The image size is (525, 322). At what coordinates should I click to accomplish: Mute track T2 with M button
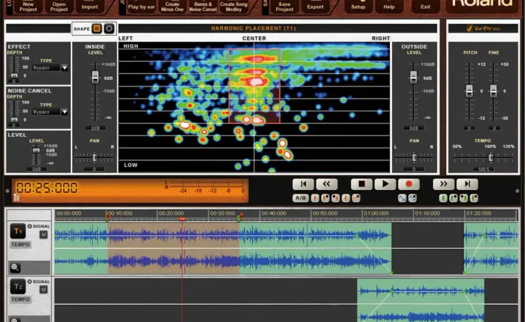point(44,290)
